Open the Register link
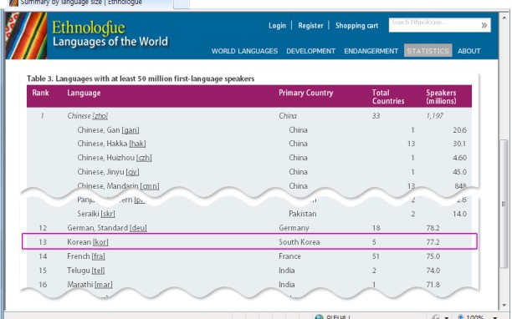This screenshot has height=319, width=512. (310, 25)
